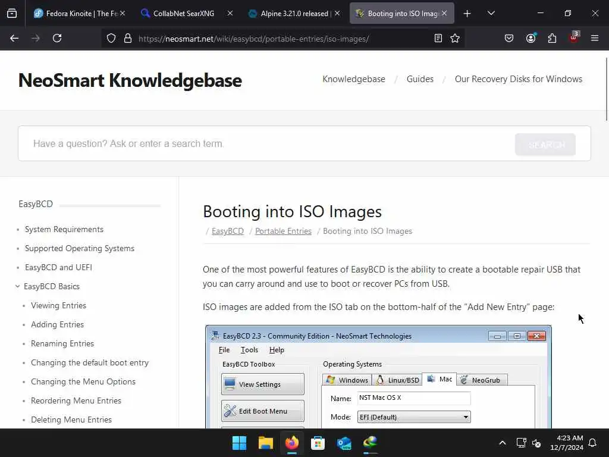Open Adding Entries in sidebar

pos(57,324)
